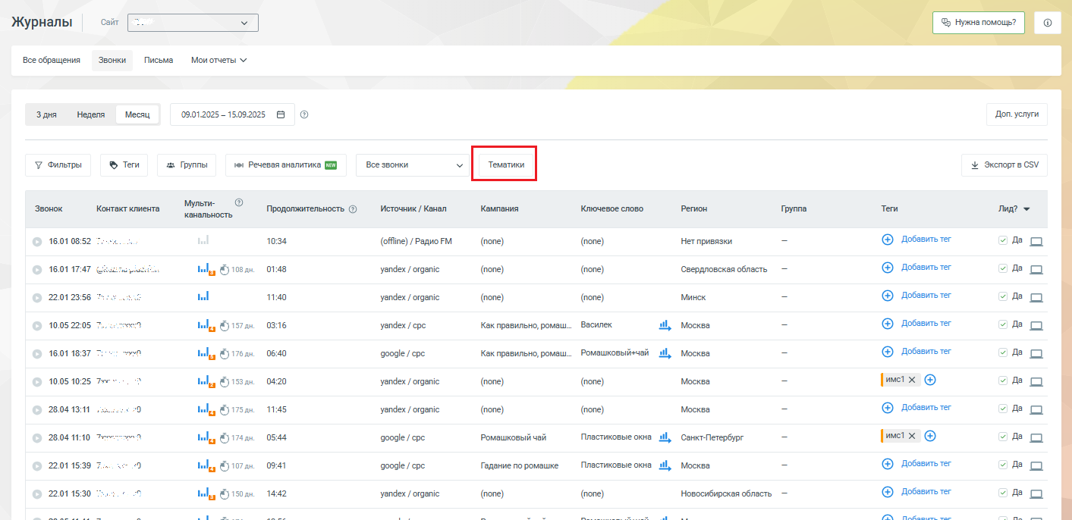Click the 157 дн. clock icon
Viewport: 1072px width, 520px height.
[225, 326]
